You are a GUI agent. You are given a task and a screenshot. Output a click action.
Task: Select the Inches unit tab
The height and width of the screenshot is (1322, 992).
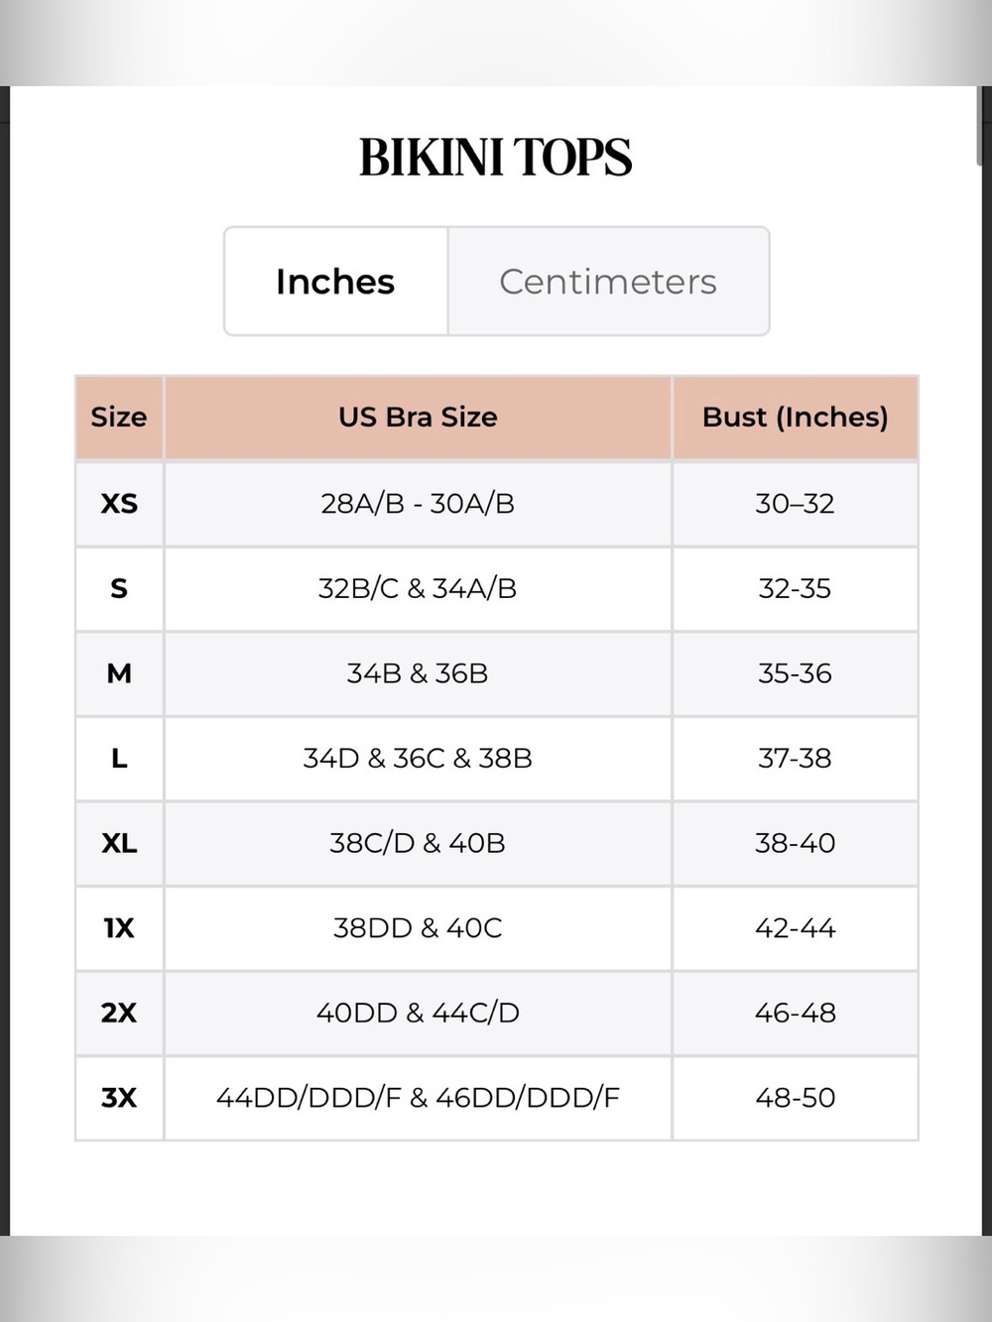click(x=336, y=282)
